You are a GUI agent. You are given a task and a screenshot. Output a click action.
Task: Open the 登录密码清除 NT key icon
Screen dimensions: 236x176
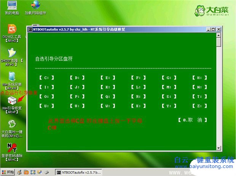[12, 152]
